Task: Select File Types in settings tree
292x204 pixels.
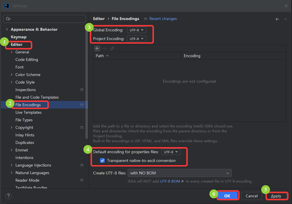Action: [x=24, y=120]
